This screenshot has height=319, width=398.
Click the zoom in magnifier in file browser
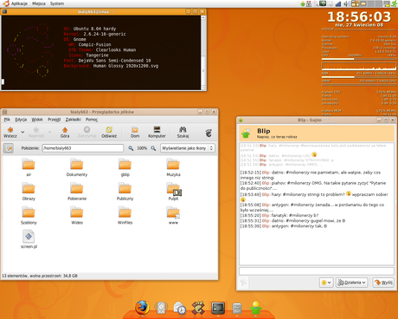pyautogui.click(x=153, y=148)
